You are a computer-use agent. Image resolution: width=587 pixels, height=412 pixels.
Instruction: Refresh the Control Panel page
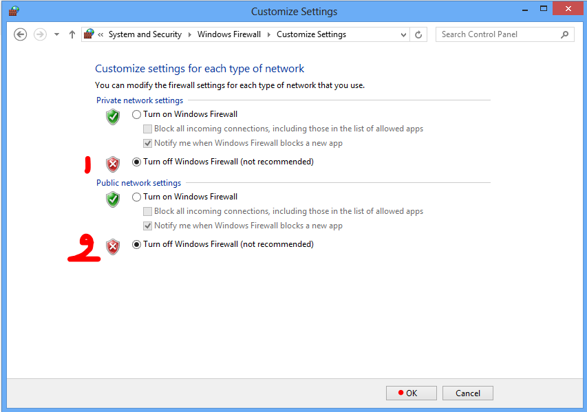coord(418,34)
